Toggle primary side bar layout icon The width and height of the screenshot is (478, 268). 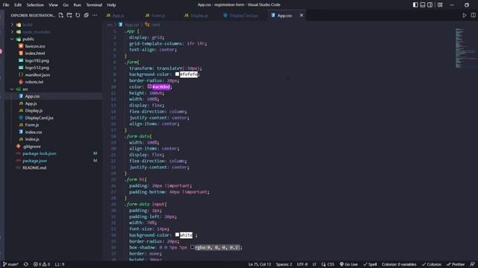pos(415,5)
